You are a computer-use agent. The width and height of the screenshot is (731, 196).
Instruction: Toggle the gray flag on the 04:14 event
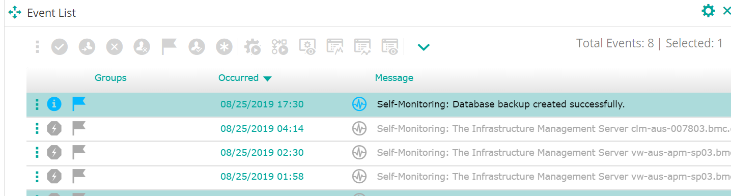pos(79,128)
